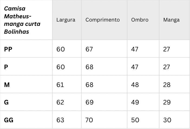Viewport: 190px width, 129px height.
Task: Select the Ombro value 48 for M
Action: [x=135, y=85]
